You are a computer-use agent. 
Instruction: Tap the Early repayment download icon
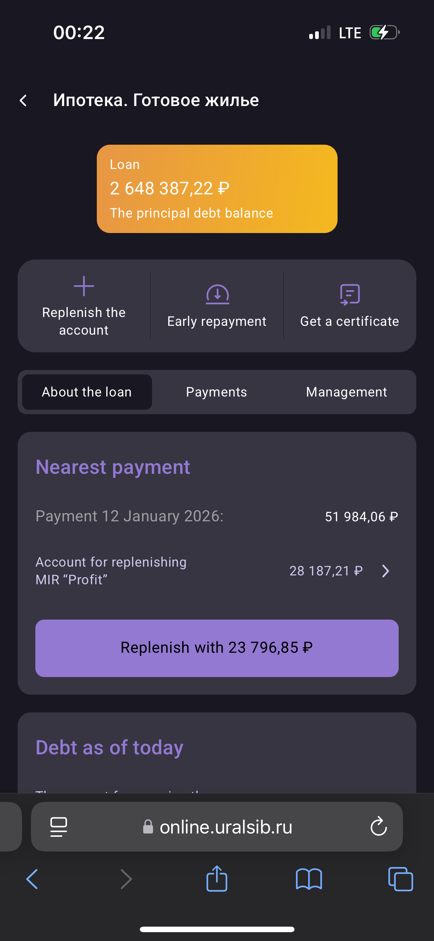[x=217, y=294]
